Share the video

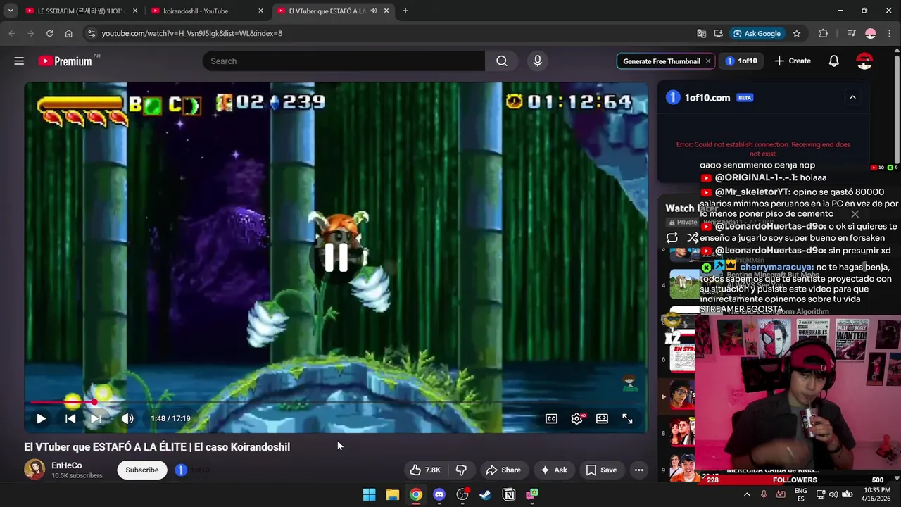(x=503, y=470)
